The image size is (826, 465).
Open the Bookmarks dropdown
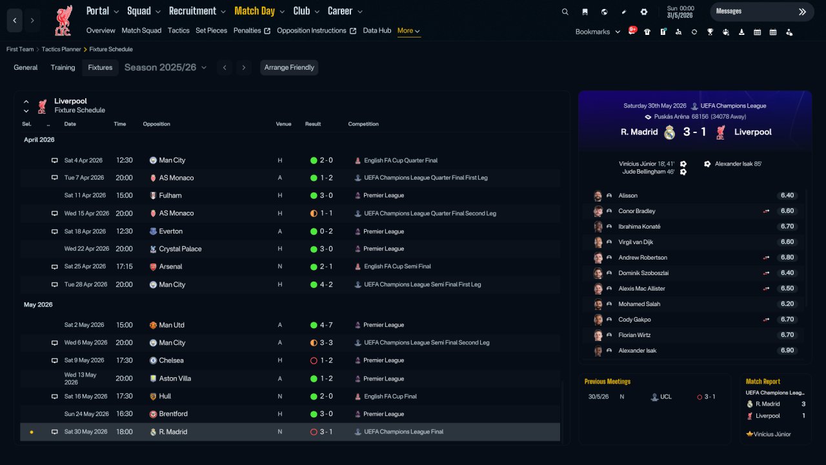(x=598, y=32)
